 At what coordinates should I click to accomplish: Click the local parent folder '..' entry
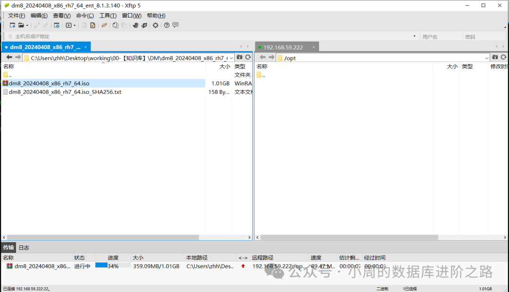[x=8, y=75]
